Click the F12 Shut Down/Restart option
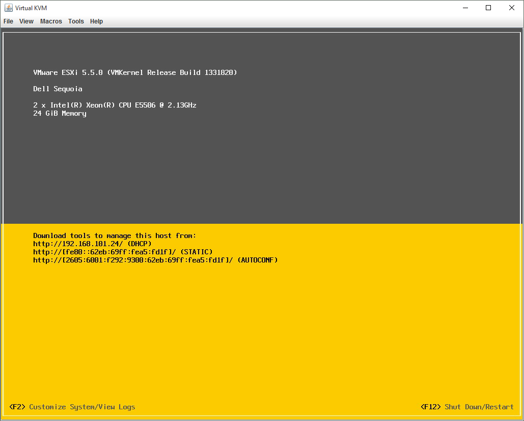Screen dimensions: 524x421 pos(467,407)
